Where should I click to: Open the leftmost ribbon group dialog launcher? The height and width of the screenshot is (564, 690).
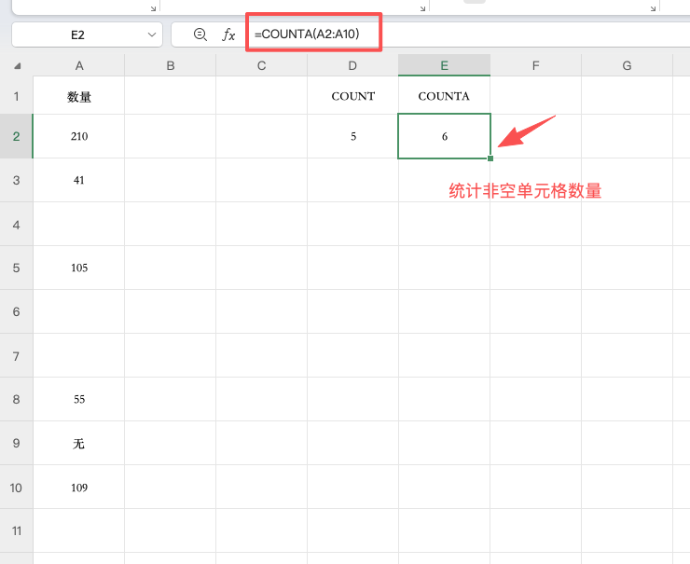[x=153, y=7]
